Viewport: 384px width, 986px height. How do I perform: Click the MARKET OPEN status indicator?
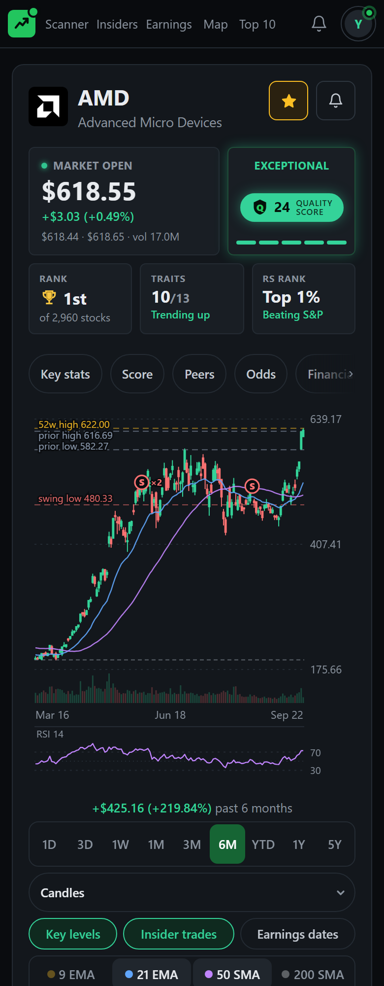[x=87, y=166]
